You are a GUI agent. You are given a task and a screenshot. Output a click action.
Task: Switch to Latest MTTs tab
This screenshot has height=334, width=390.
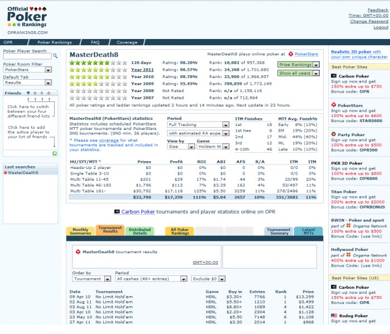tap(309, 231)
